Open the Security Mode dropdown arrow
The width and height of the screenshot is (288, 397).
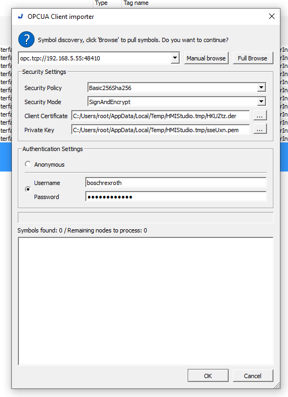261,101
